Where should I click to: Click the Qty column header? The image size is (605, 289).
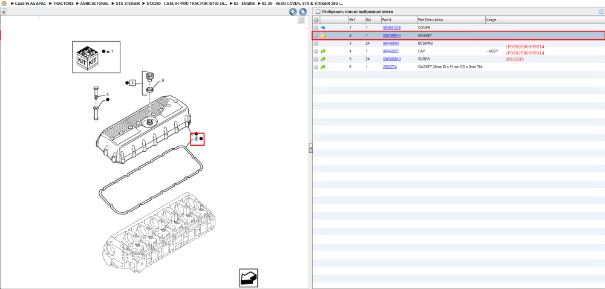tap(372, 20)
